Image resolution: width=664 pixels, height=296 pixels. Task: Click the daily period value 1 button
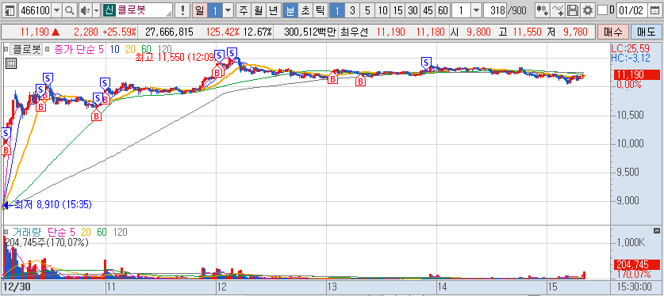coord(215,10)
